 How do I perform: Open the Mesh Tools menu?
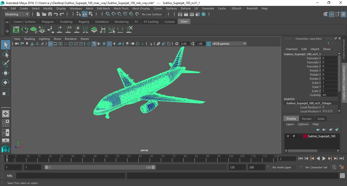121,8
